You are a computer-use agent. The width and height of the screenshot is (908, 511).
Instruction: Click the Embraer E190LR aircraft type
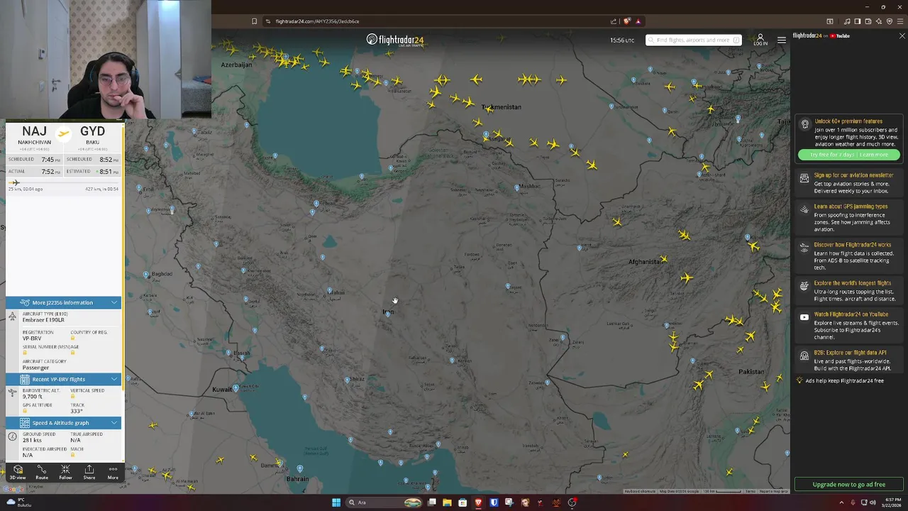[x=43, y=320]
